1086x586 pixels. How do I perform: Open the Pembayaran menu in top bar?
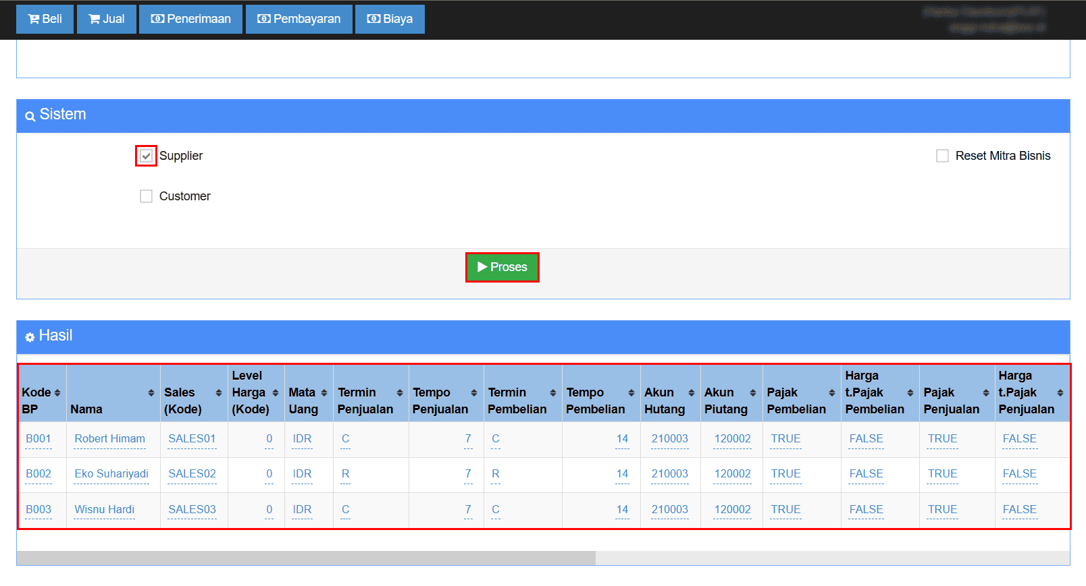click(x=299, y=19)
